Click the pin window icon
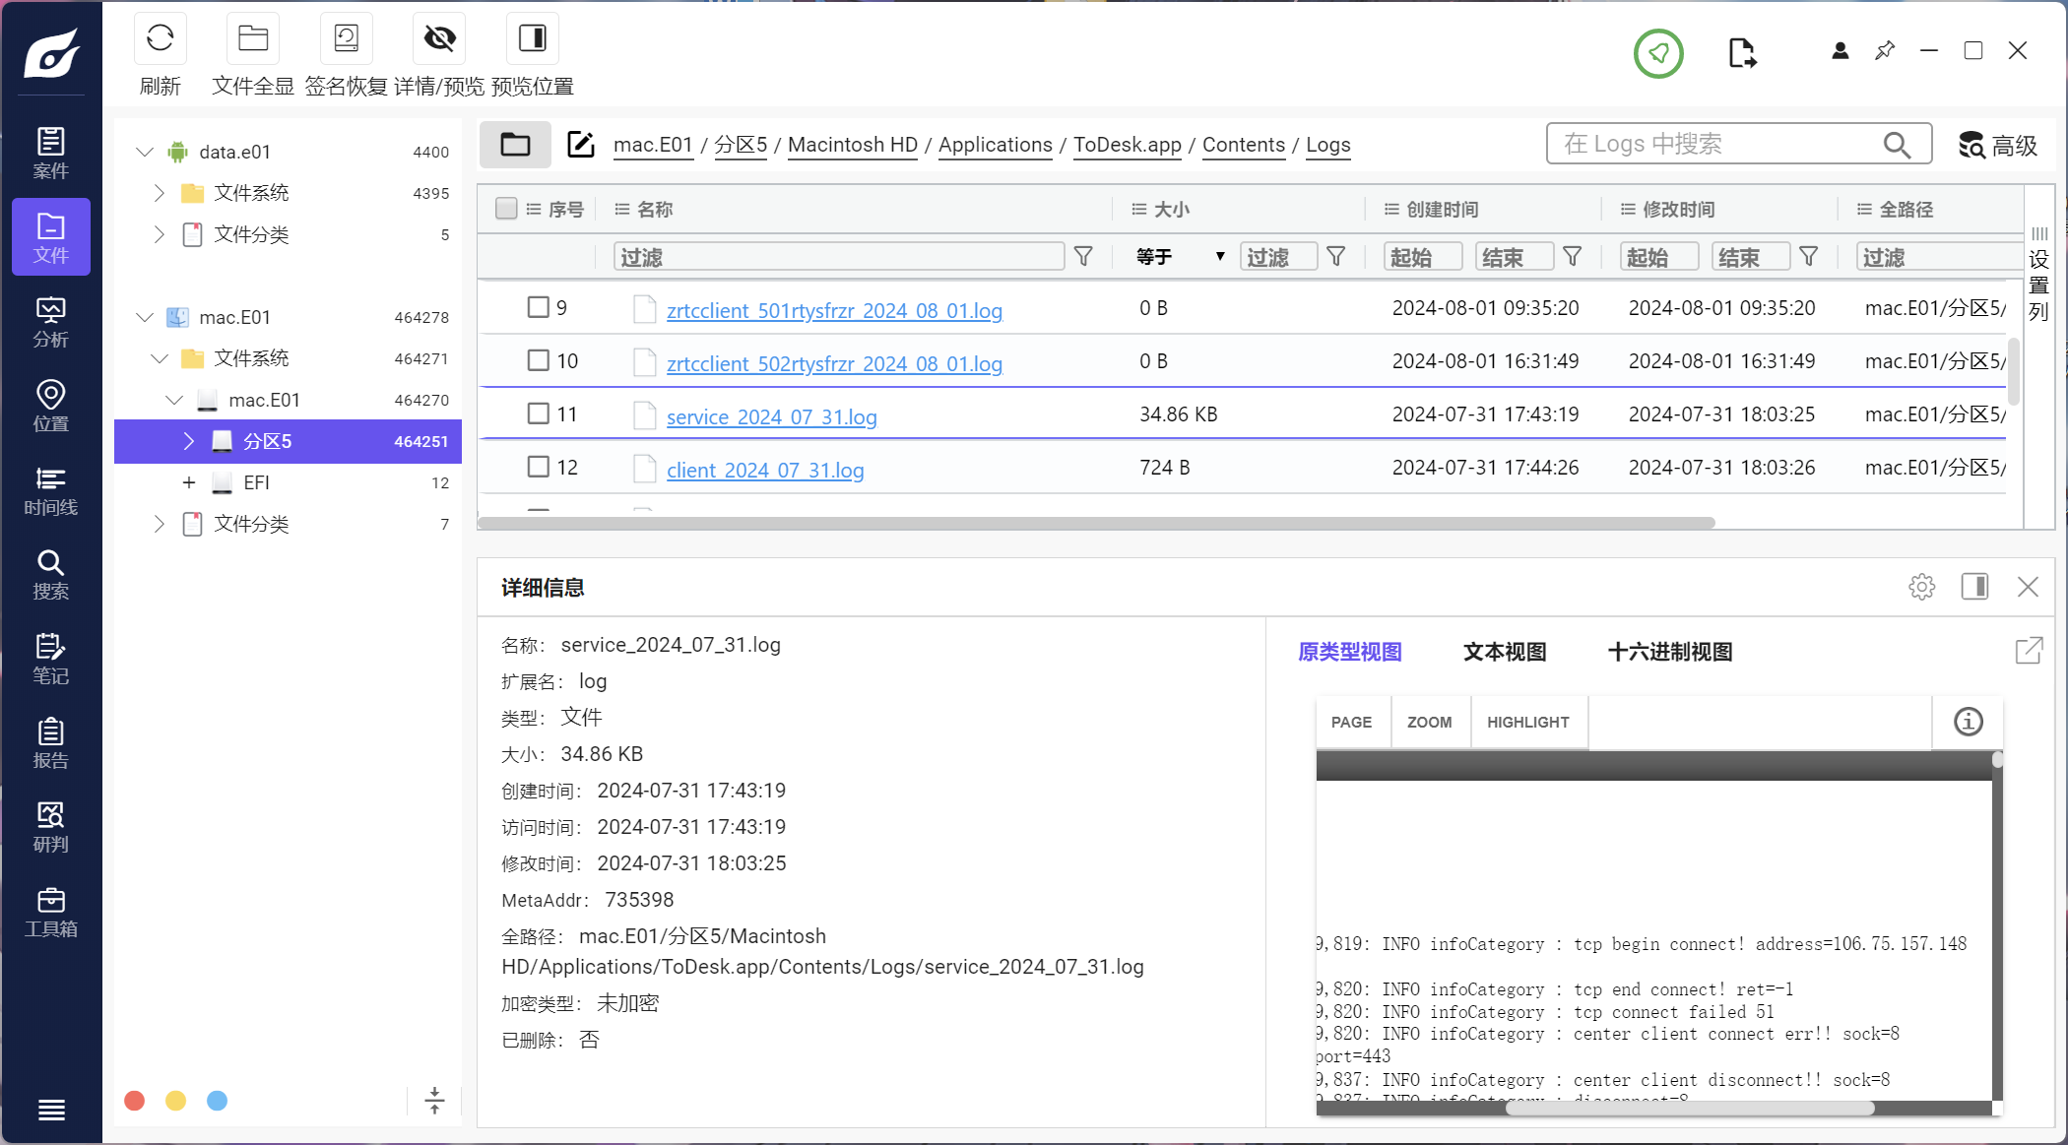The height and width of the screenshot is (1145, 2068). point(1885,50)
